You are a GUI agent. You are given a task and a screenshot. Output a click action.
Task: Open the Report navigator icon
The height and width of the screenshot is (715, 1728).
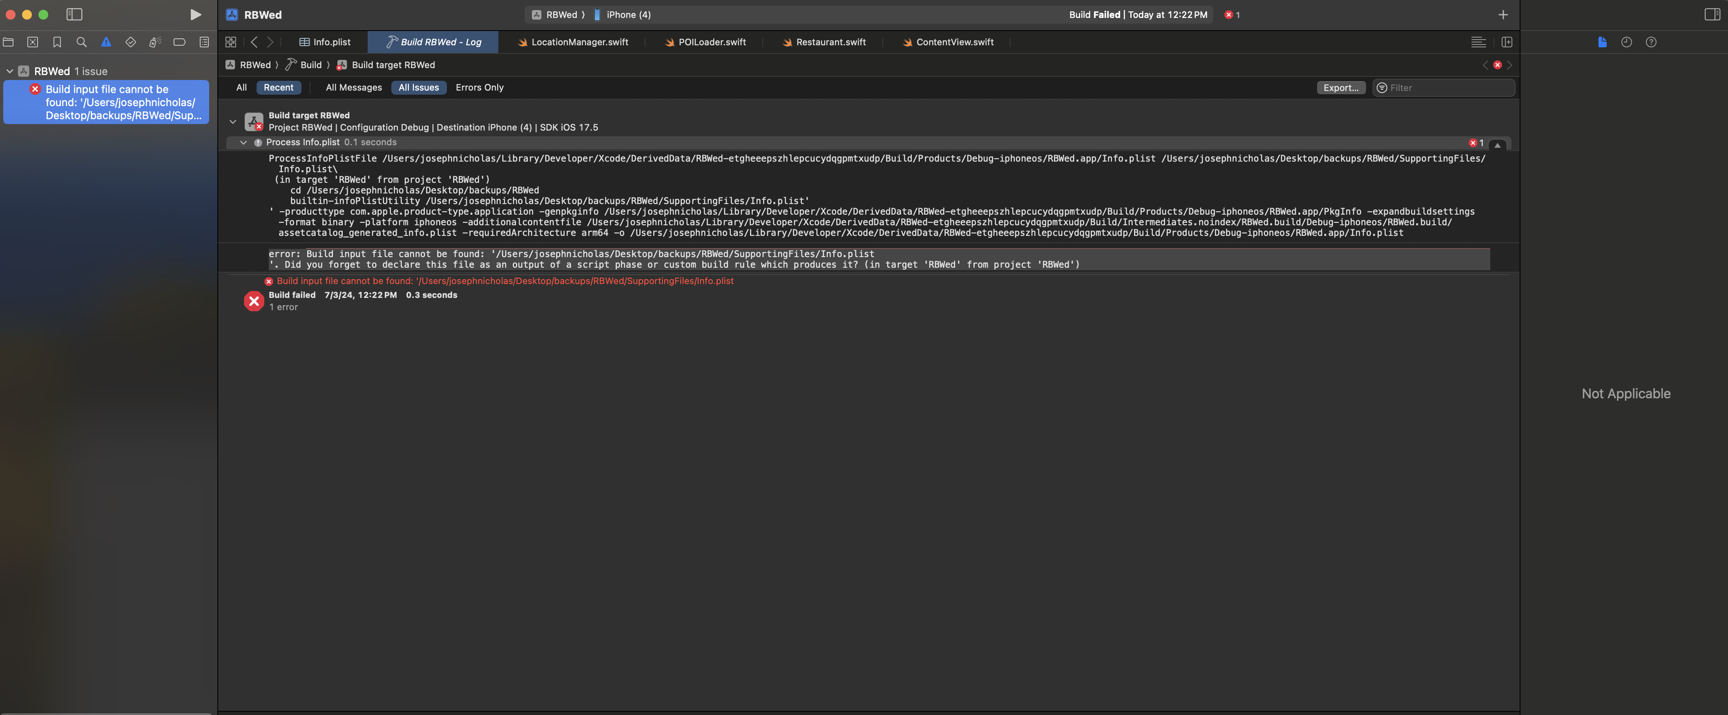pyautogui.click(x=204, y=42)
